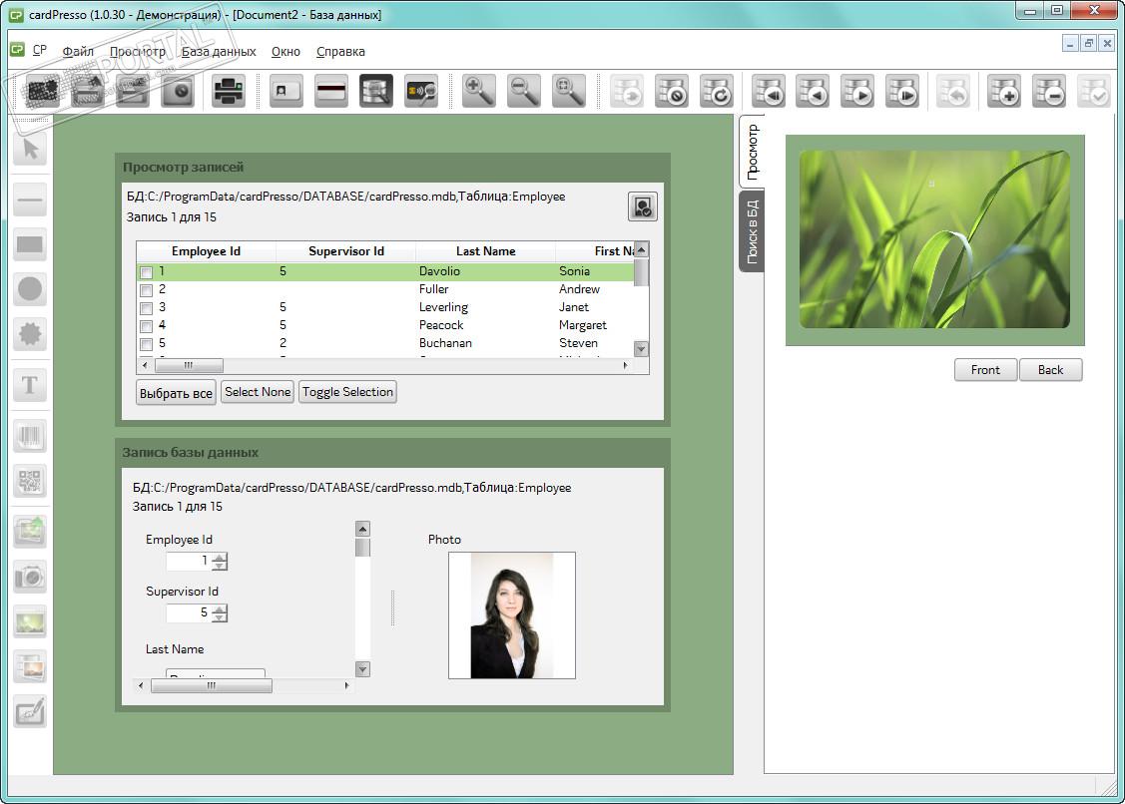The width and height of the screenshot is (1125, 804).
Task: Go to first database record
Action: [x=769, y=91]
